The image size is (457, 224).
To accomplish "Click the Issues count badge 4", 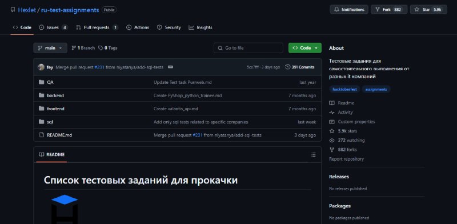I will (x=65, y=27).
